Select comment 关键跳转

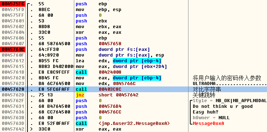coord(204,95)
